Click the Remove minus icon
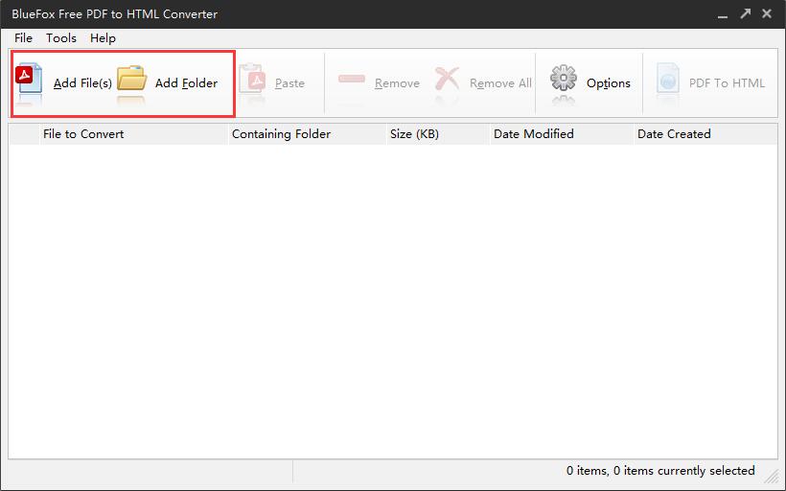 point(352,79)
